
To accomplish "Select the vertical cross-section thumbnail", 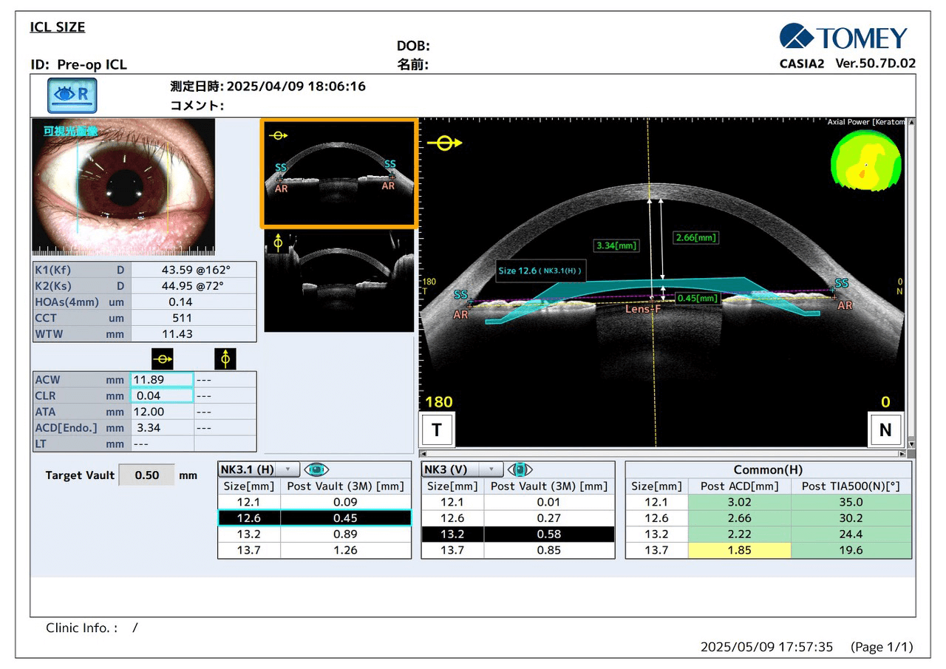I will [339, 281].
